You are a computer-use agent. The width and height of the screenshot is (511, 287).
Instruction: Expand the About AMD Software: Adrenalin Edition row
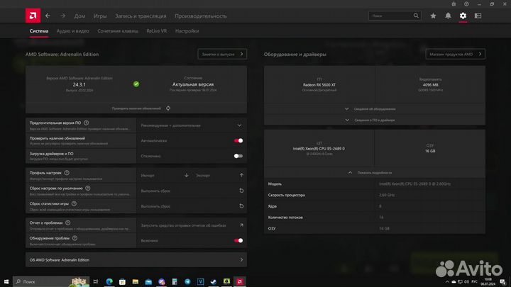click(x=241, y=260)
